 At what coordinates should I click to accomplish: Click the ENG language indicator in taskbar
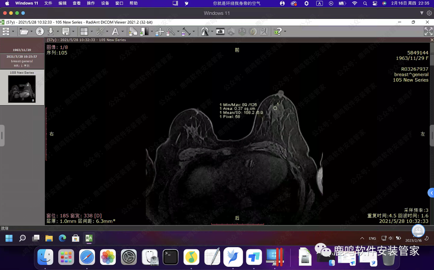(x=373, y=238)
